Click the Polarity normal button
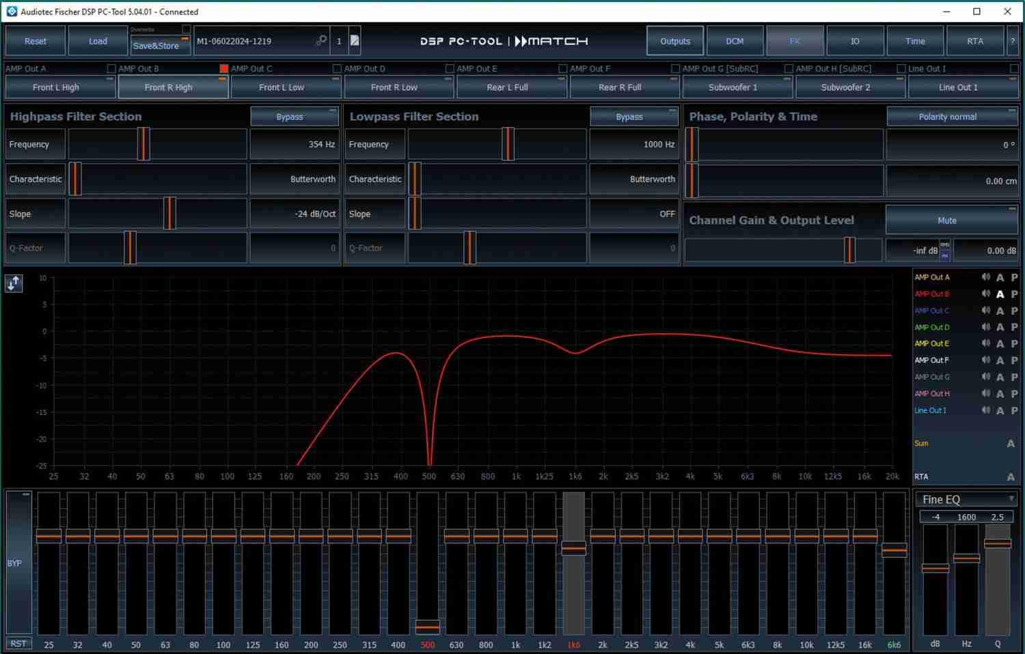Viewport: 1025px width, 654px height. click(953, 117)
